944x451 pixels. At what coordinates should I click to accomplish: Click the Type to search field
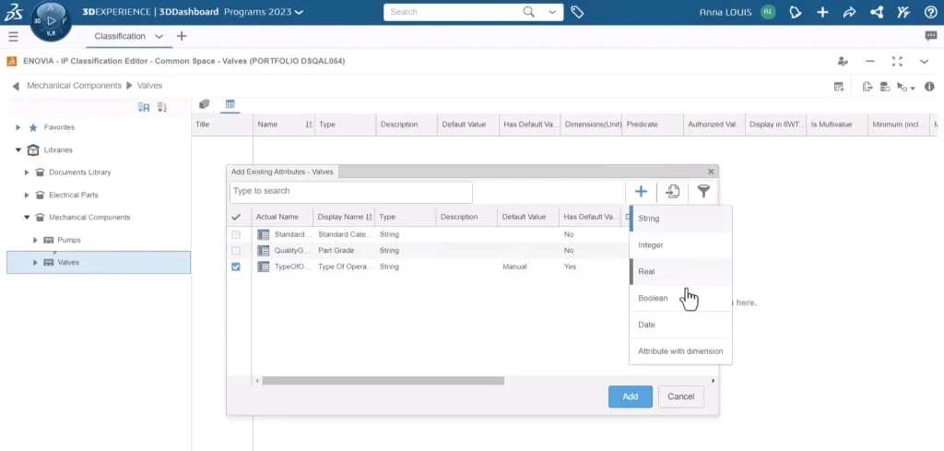350,192
